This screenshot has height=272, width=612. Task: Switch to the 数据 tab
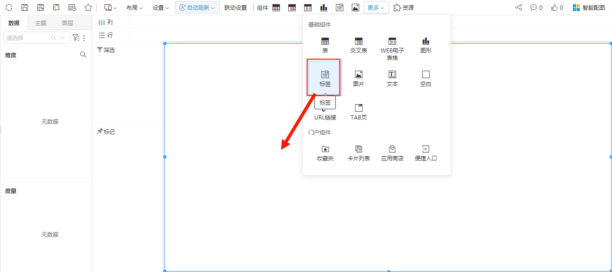pos(14,23)
